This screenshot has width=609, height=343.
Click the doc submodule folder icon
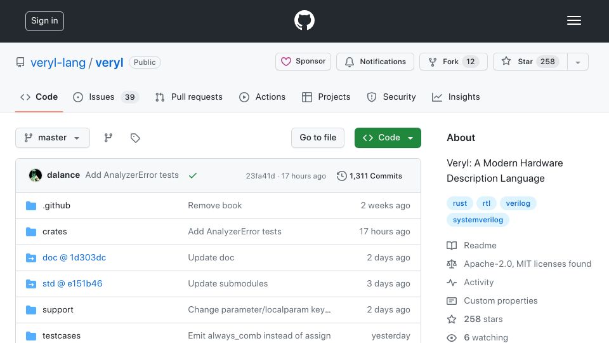[31, 257]
